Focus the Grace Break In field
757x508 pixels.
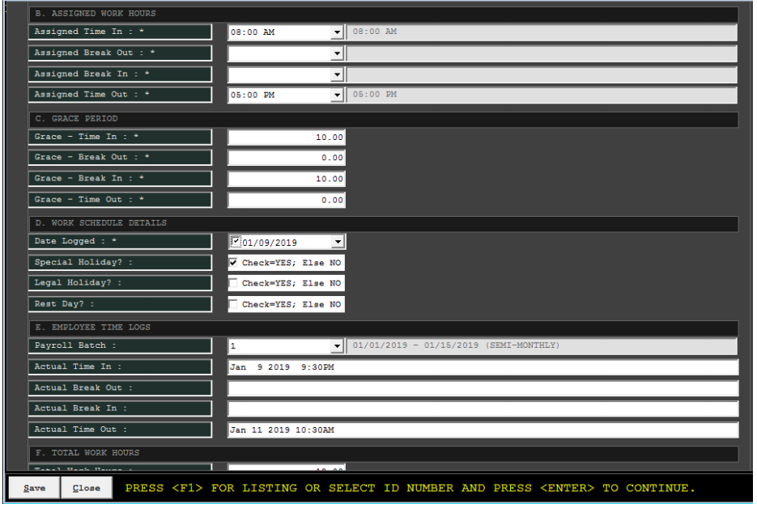pyautogui.click(x=287, y=180)
